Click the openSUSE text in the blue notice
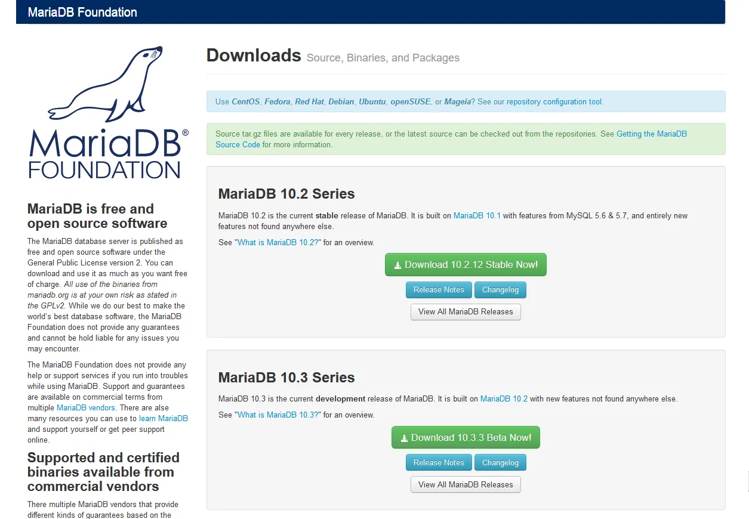The height and width of the screenshot is (519, 749). pyautogui.click(x=411, y=102)
